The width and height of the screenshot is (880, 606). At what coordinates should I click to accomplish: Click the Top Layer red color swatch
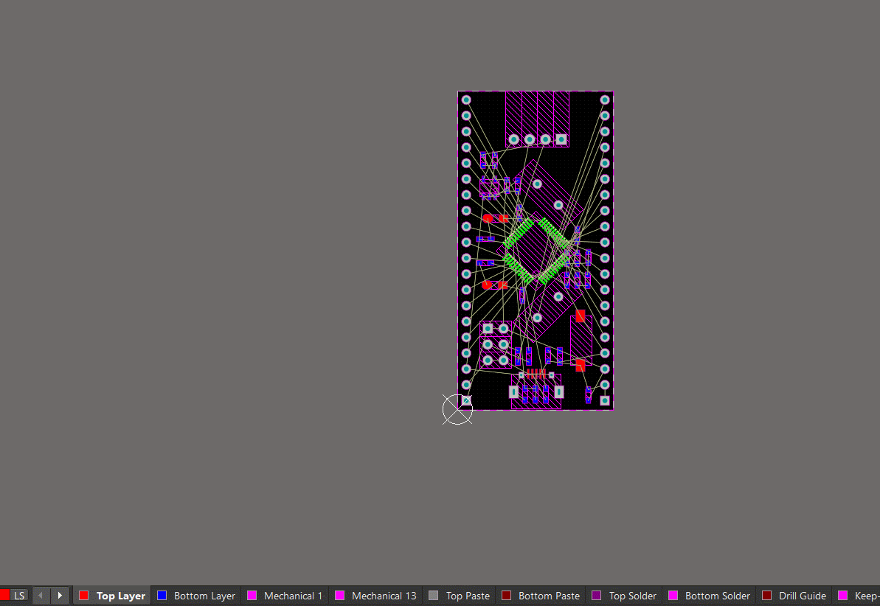[x=83, y=596]
